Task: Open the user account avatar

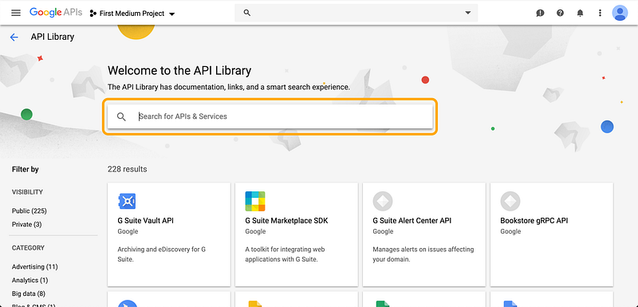Action: (x=620, y=13)
